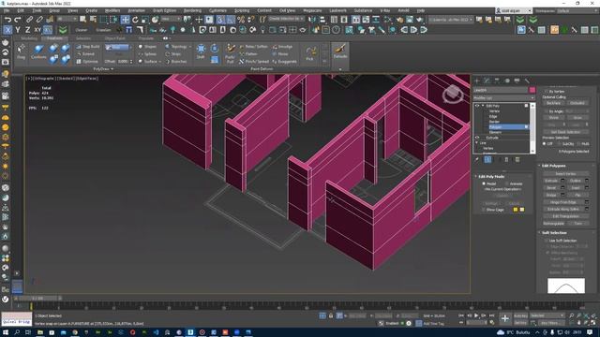Click the Play Animation button

(476, 315)
